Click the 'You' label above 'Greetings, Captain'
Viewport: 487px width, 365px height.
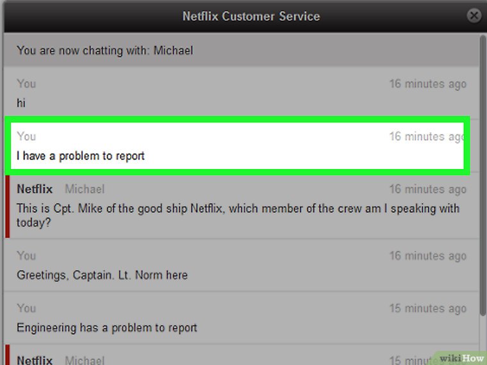(26, 255)
